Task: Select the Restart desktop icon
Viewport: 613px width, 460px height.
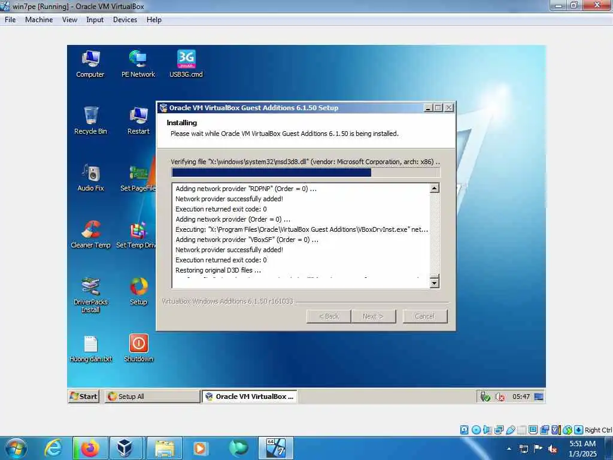Action: point(138,120)
